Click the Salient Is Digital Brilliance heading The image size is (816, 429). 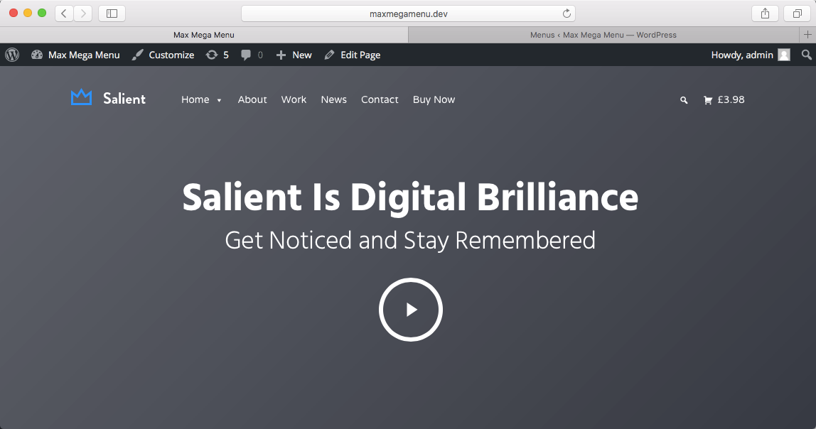(x=411, y=197)
